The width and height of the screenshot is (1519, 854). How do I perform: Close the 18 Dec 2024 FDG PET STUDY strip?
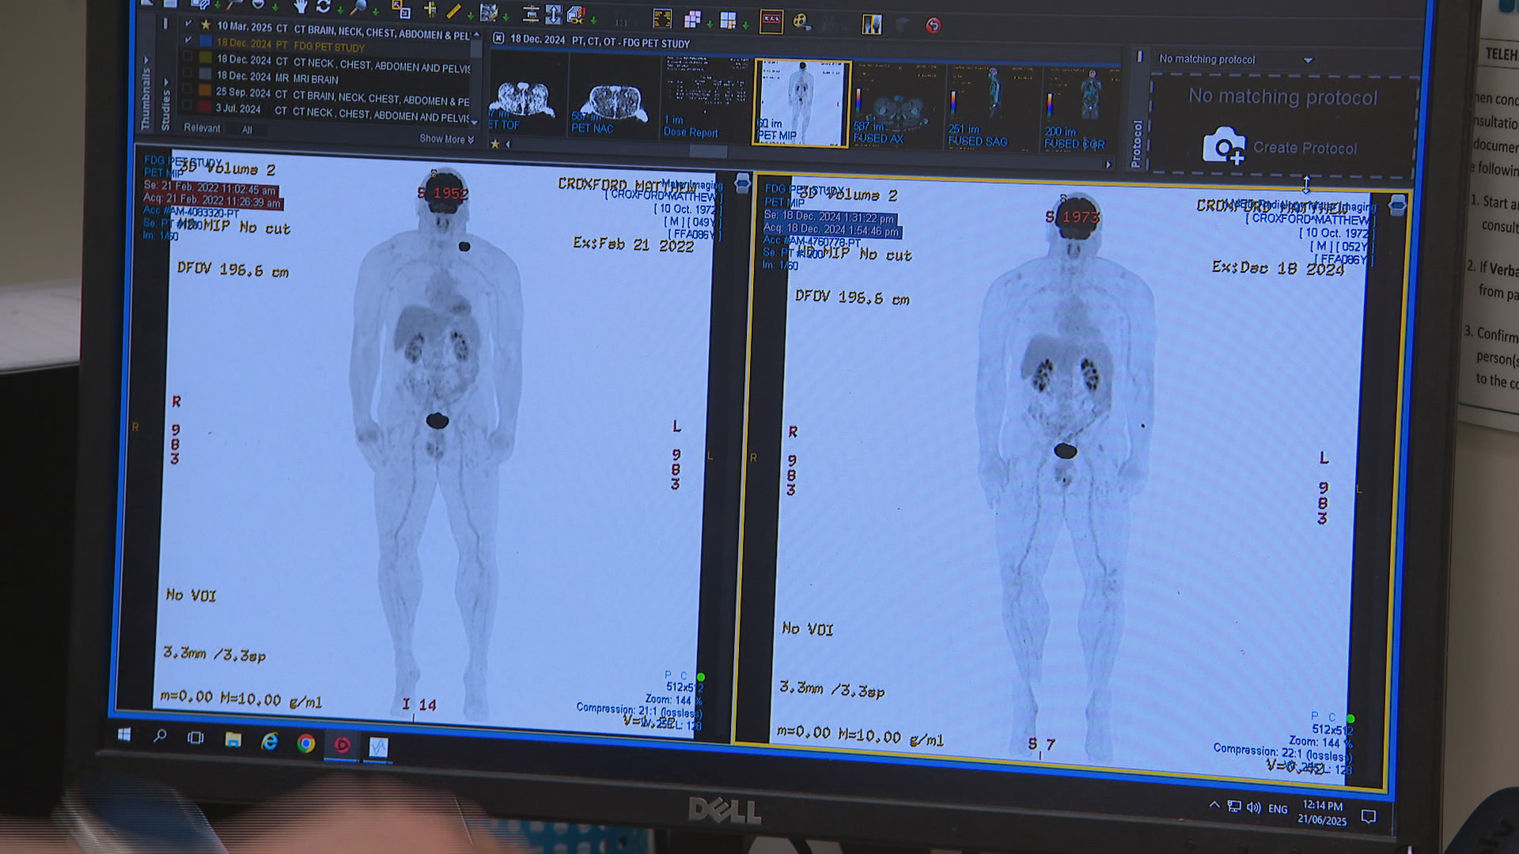498,38
